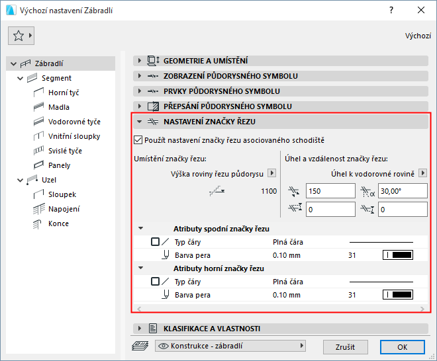Open the Konstrukce - zábradlí layer dropdown
This screenshot has width=437, height=361.
coord(230,346)
